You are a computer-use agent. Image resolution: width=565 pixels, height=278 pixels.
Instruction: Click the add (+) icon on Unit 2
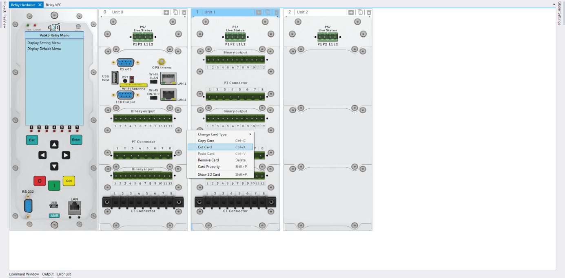351,12
